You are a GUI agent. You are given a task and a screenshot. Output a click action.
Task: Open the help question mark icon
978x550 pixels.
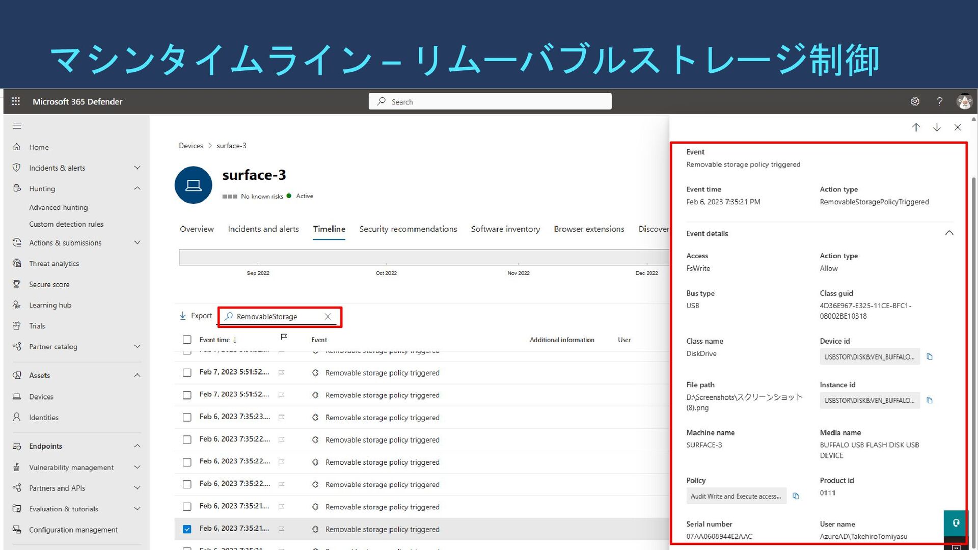[940, 101]
